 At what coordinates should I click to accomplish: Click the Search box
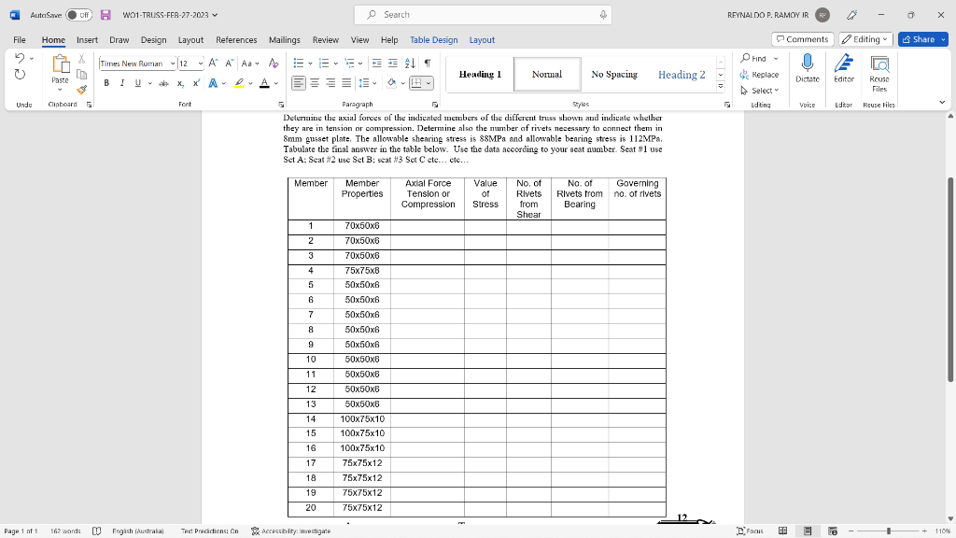(x=483, y=15)
